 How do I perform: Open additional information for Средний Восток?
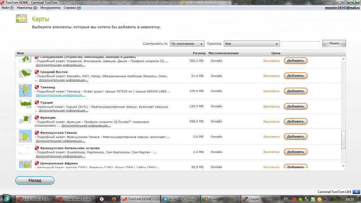point(64,80)
